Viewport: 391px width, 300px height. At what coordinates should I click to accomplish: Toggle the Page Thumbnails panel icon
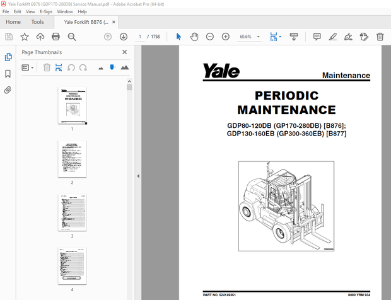[x=8, y=57]
